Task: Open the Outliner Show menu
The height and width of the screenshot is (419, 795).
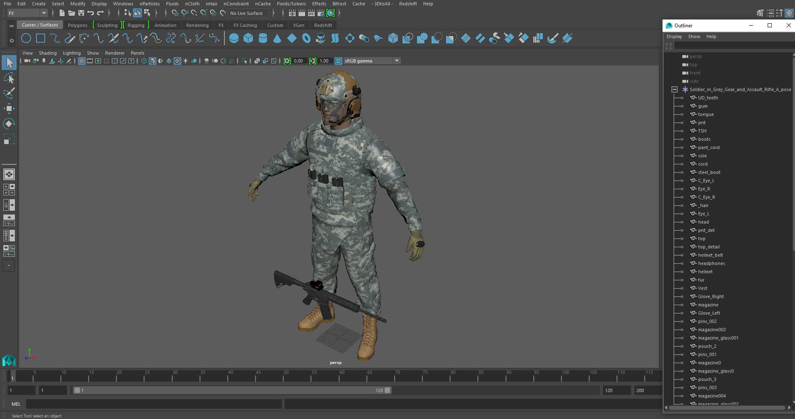Action: (694, 36)
